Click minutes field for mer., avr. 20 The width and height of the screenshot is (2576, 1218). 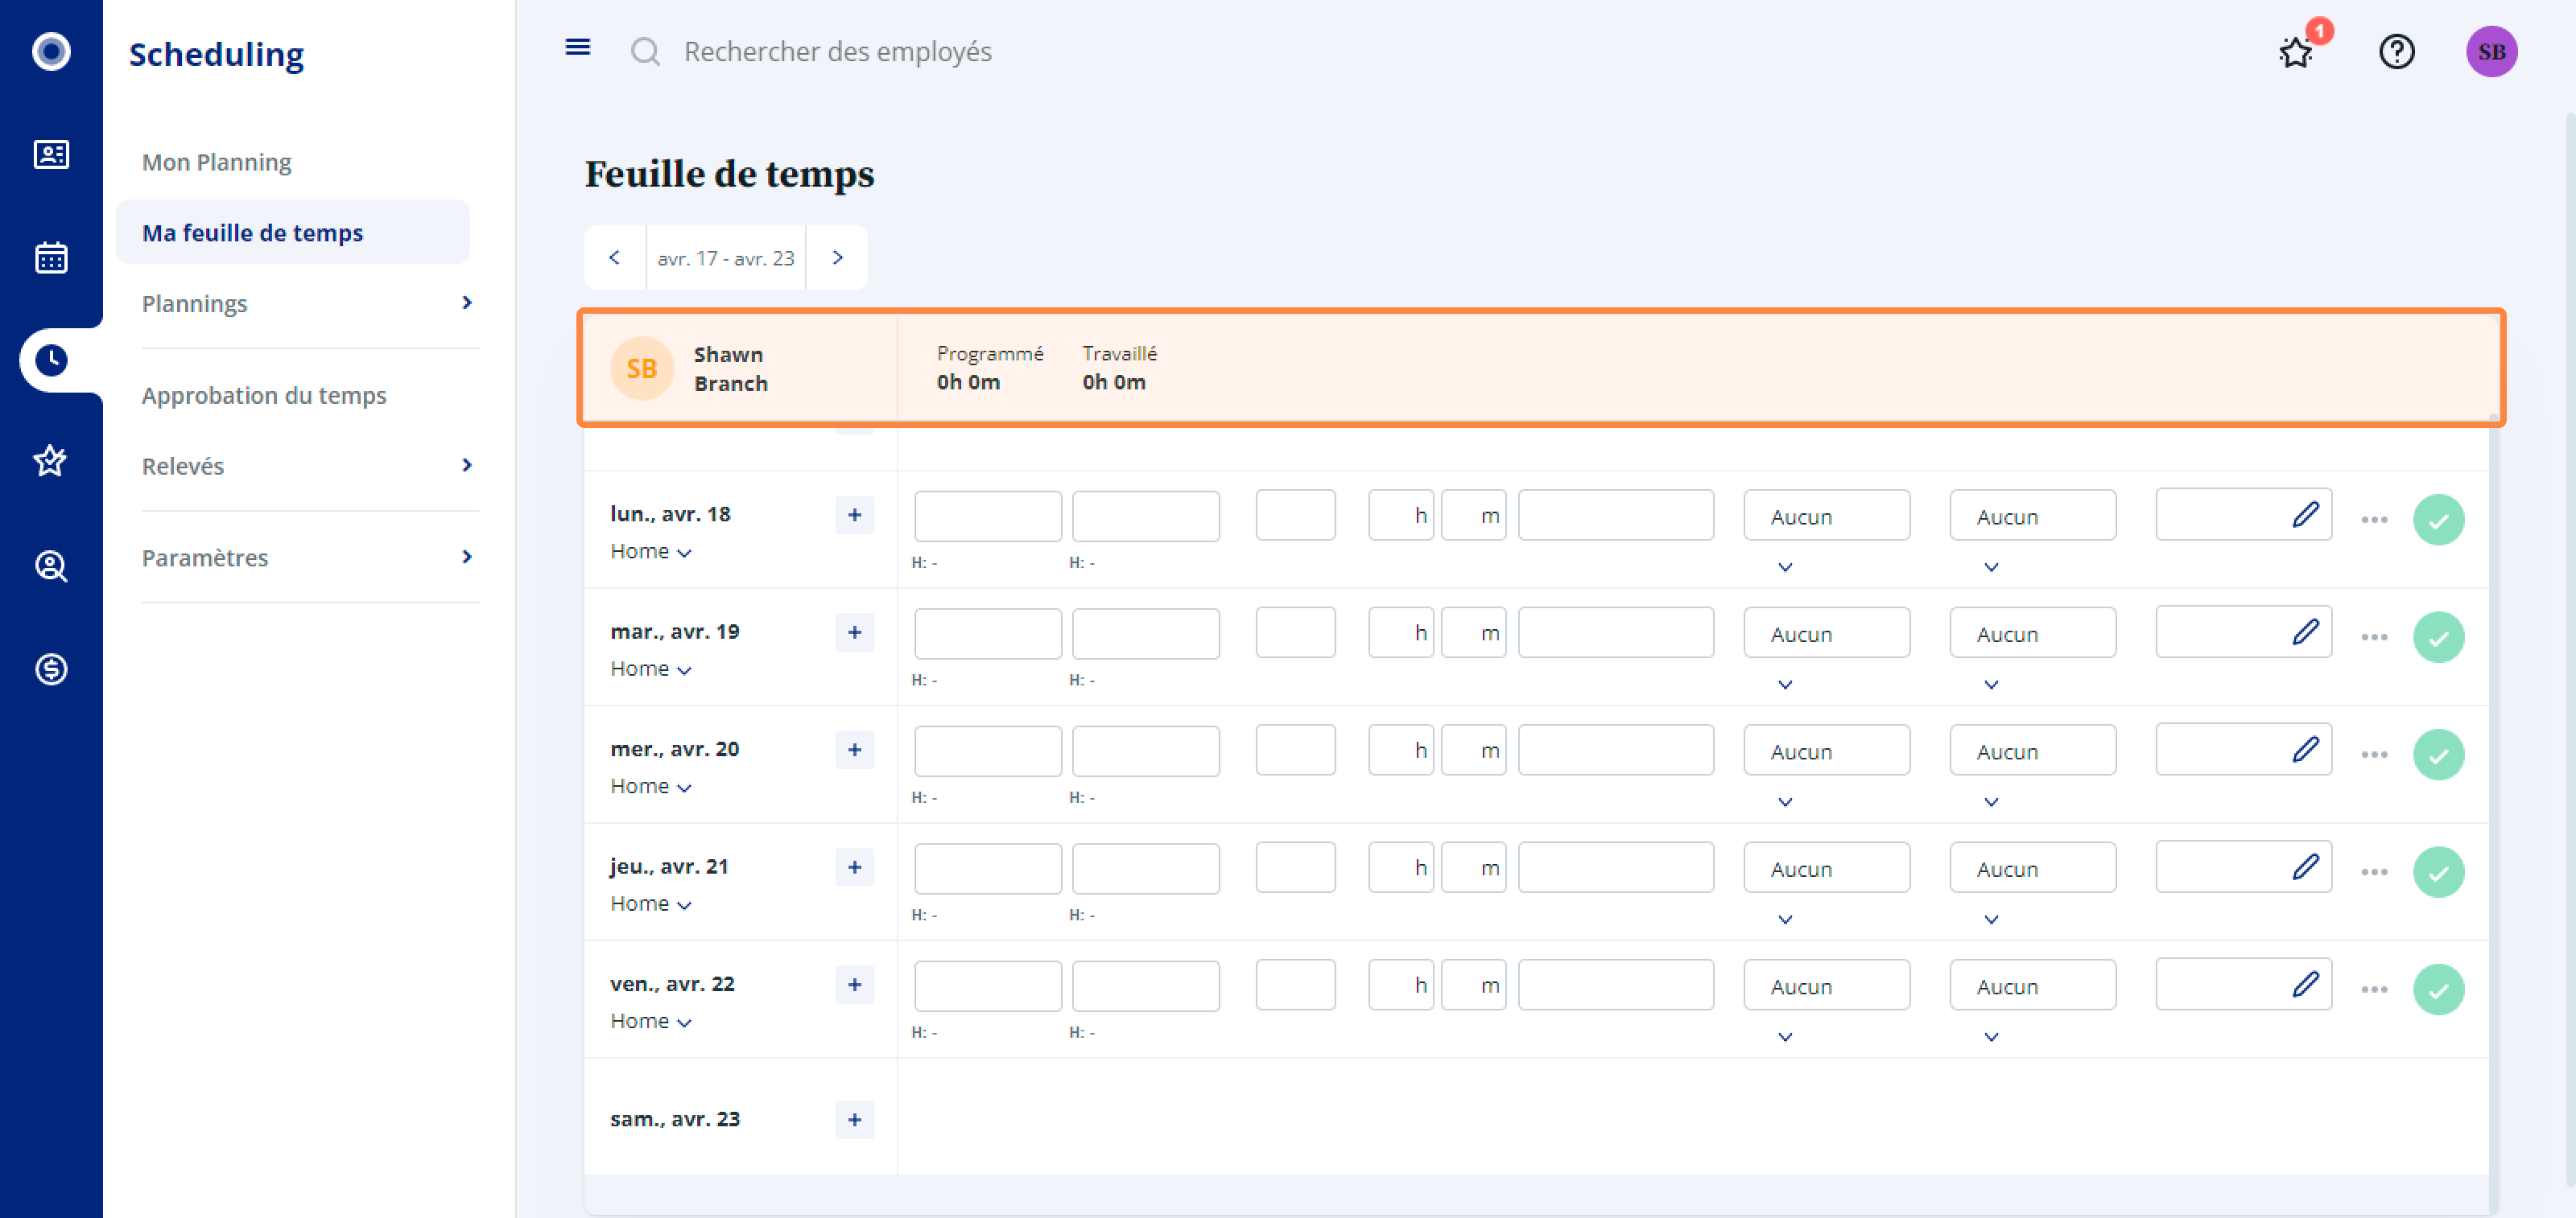coord(1473,751)
